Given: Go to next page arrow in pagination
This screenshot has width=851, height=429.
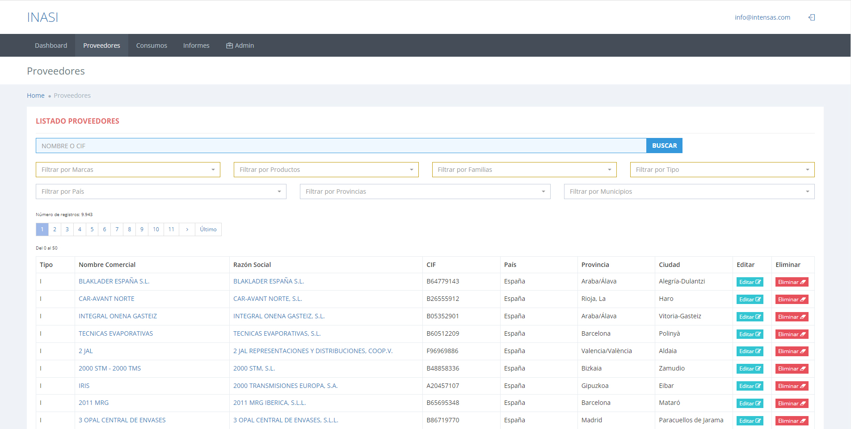Looking at the screenshot, I should [187, 229].
